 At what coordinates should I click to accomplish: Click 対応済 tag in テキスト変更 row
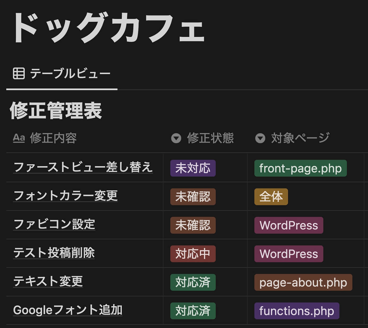coord(193,282)
